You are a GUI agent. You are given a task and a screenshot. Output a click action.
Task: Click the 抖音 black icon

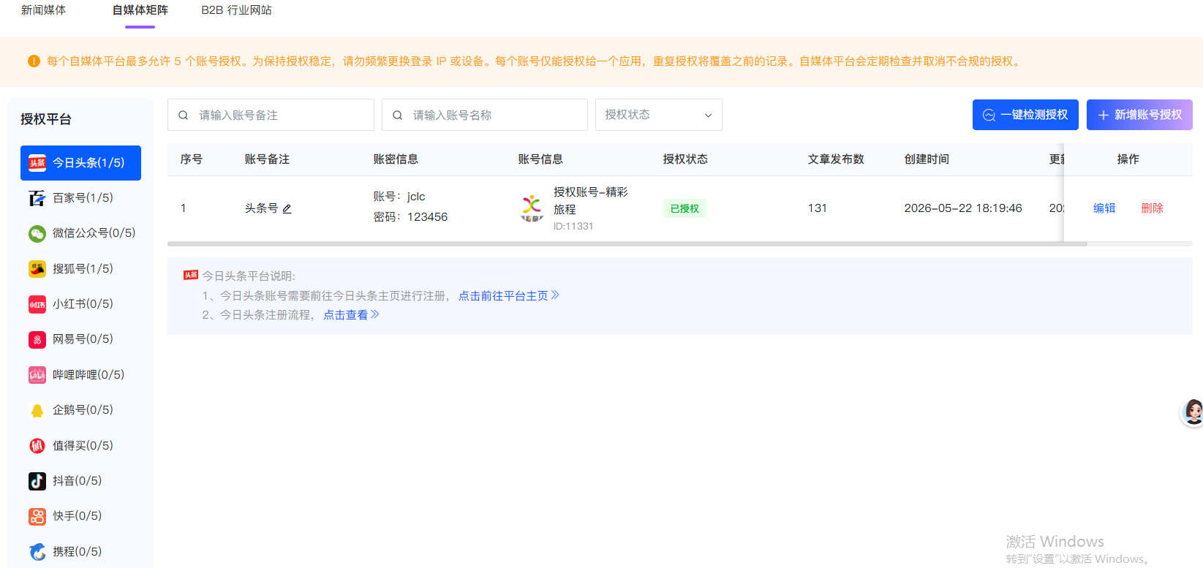tap(37, 481)
